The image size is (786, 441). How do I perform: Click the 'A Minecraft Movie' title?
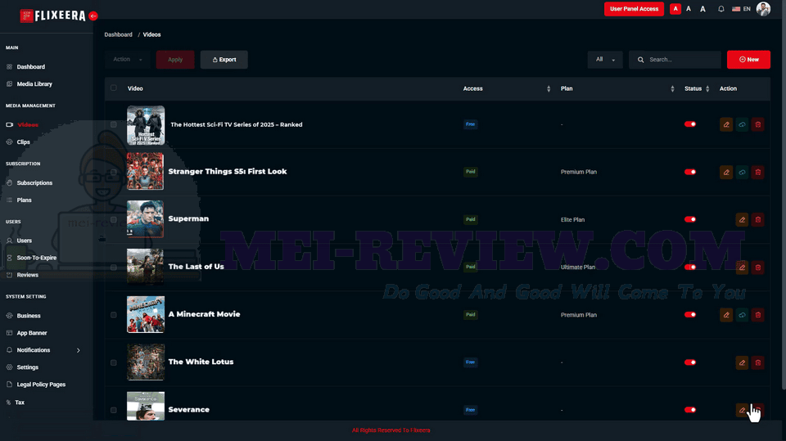pos(204,314)
